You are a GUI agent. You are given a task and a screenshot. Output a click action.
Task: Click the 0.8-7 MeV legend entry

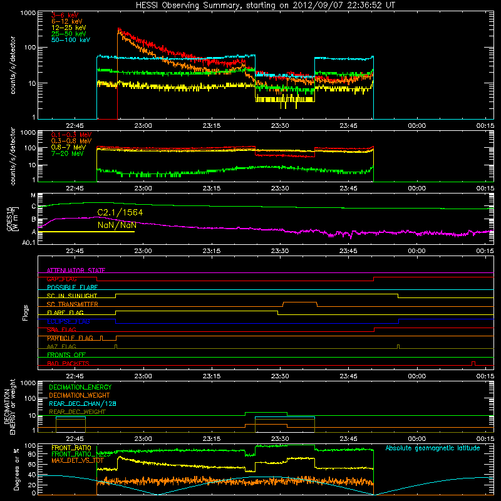pos(69,147)
